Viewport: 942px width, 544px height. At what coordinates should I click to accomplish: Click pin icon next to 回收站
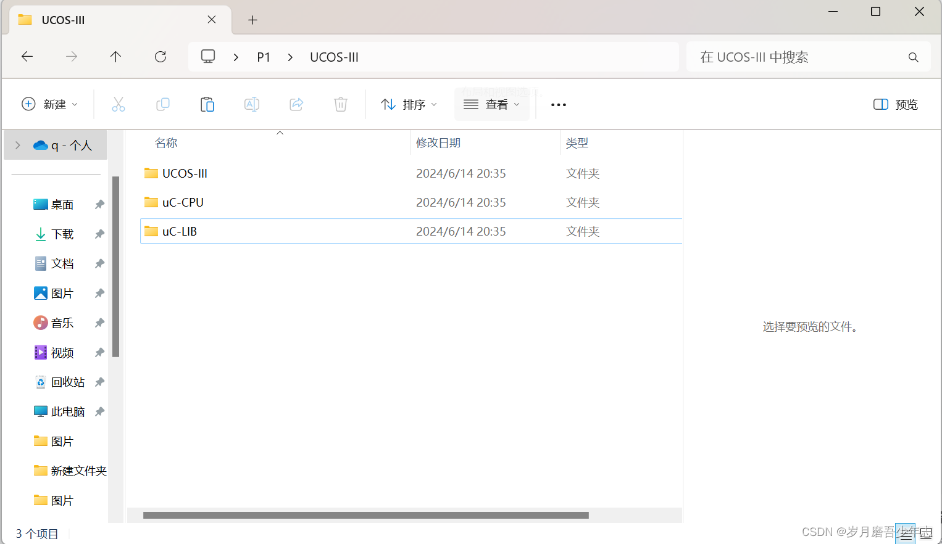(x=99, y=382)
